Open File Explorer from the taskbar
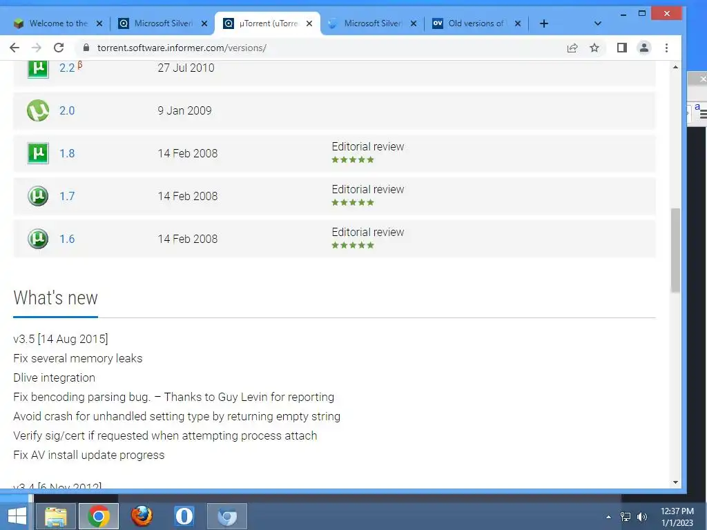This screenshot has height=530, width=707. [56, 516]
